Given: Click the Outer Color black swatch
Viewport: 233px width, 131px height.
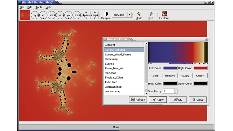Looking at the screenshot, I should [200, 83].
